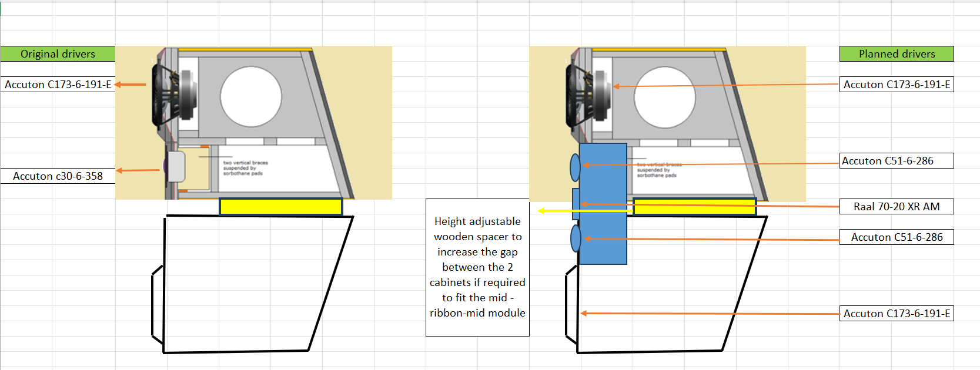Click the 'two vertical braces' caption in original image
Screen dimensions: 980x370
pyautogui.click(x=246, y=168)
